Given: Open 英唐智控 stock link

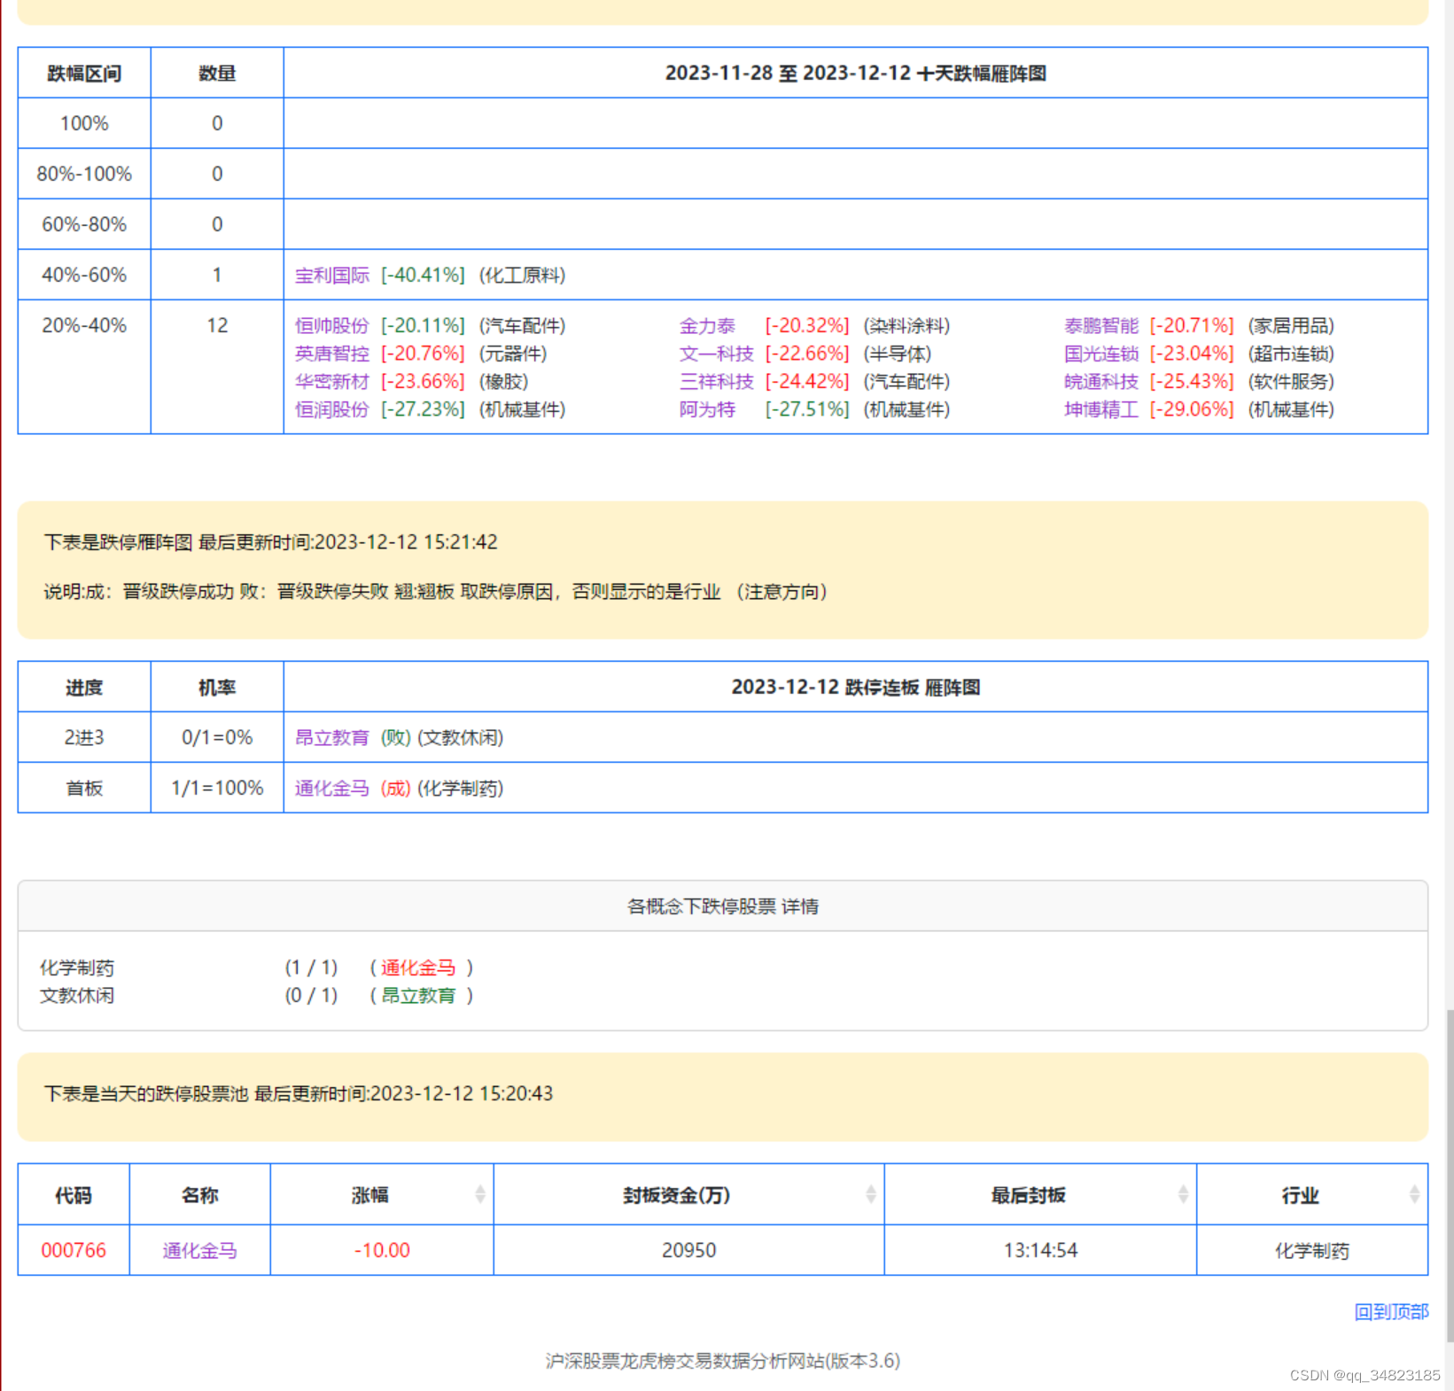Looking at the screenshot, I should click(x=331, y=354).
